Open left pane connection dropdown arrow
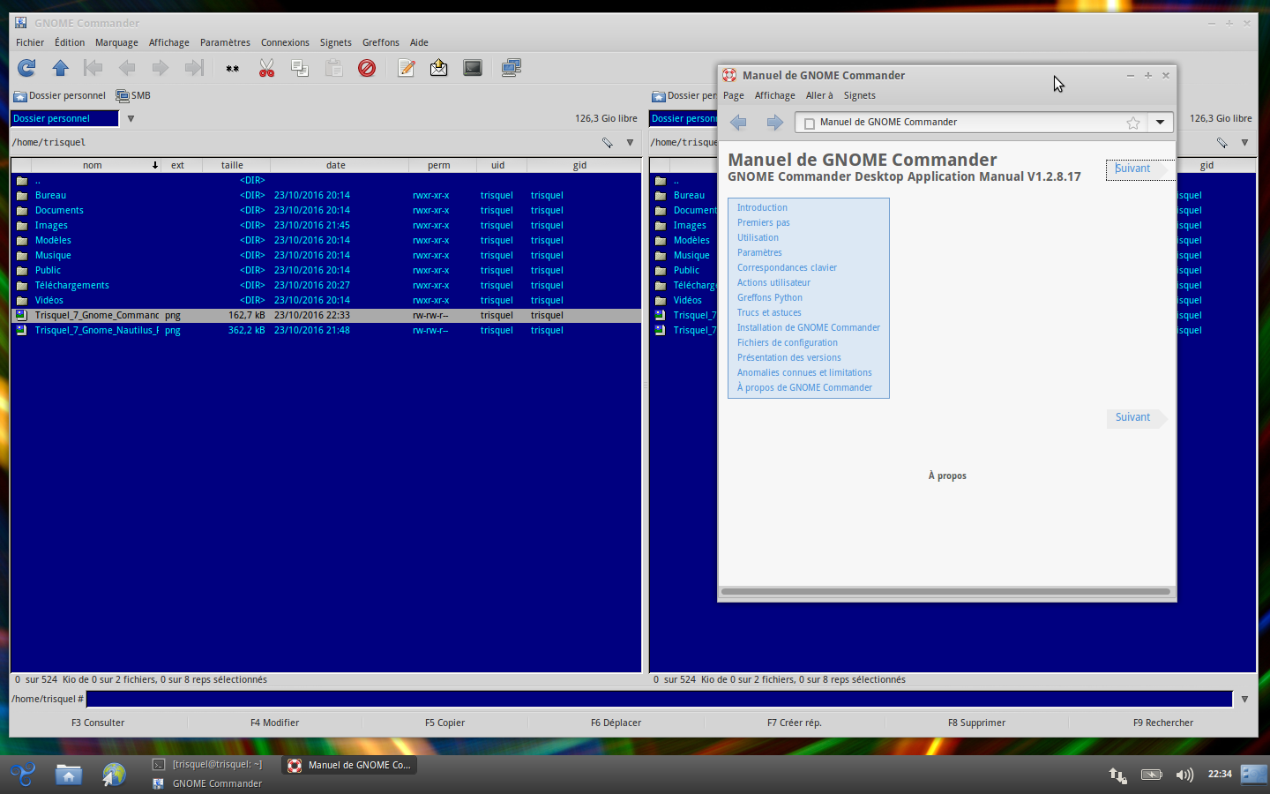1270x794 pixels. click(x=131, y=118)
